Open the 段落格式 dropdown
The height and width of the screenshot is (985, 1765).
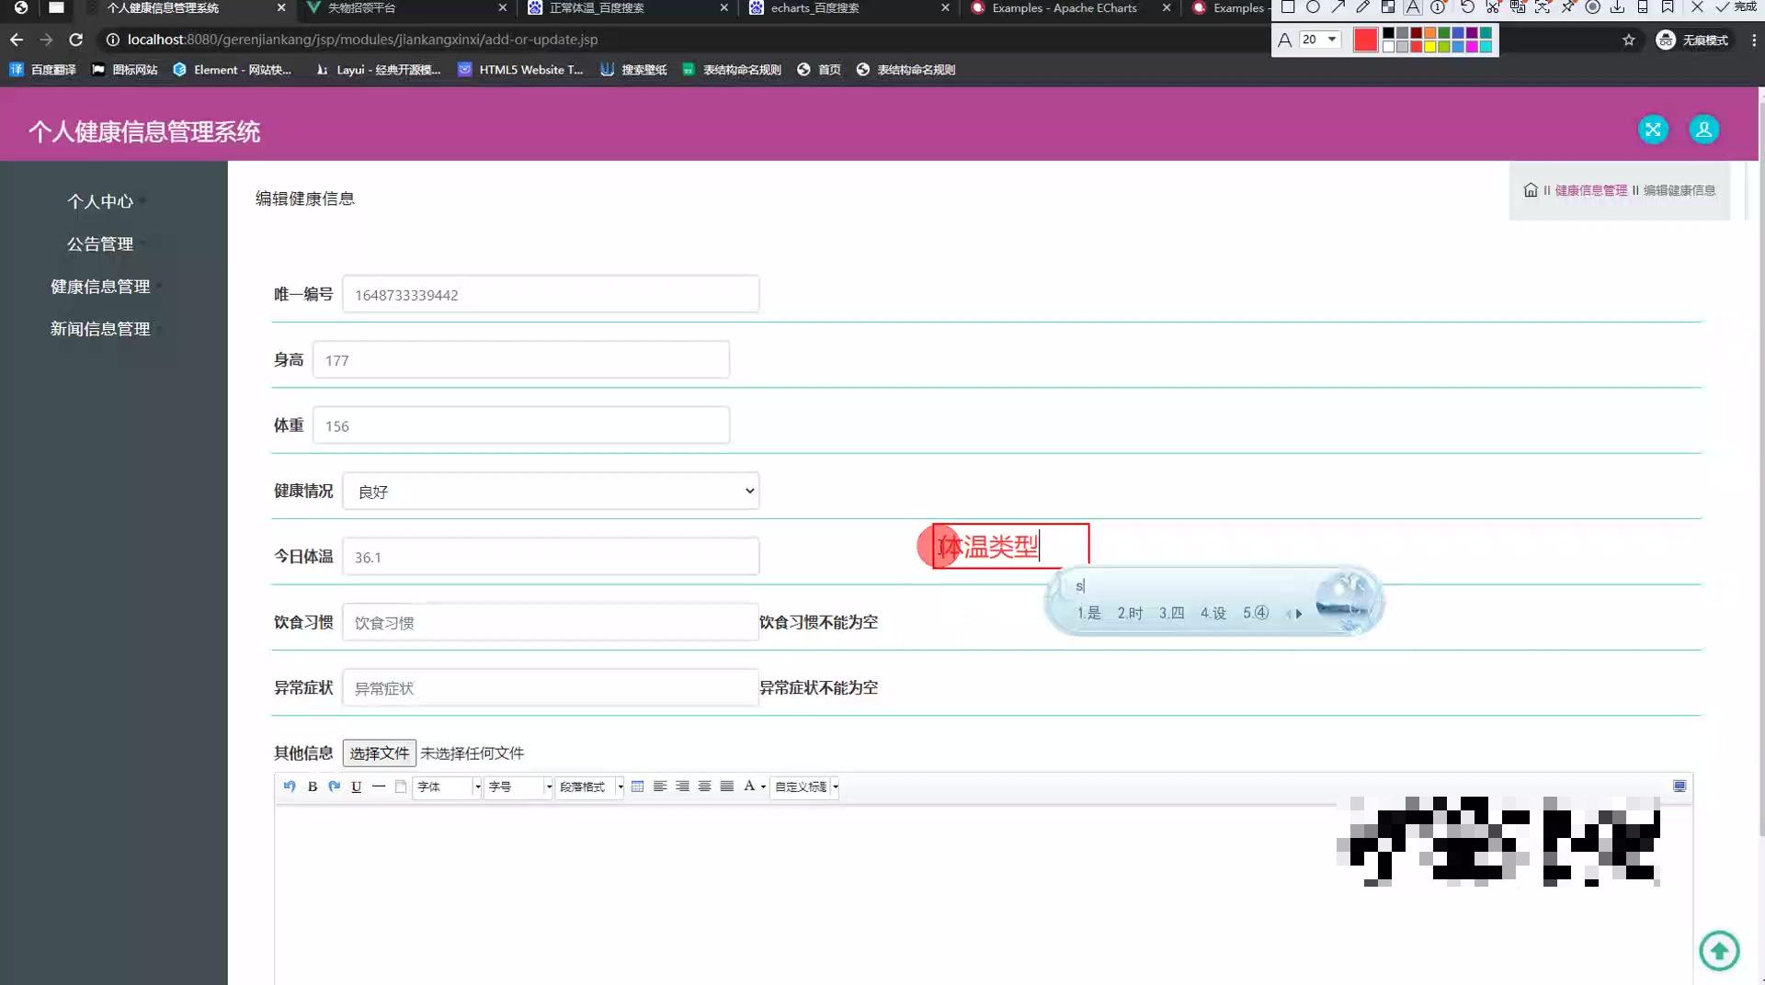[x=590, y=787]
